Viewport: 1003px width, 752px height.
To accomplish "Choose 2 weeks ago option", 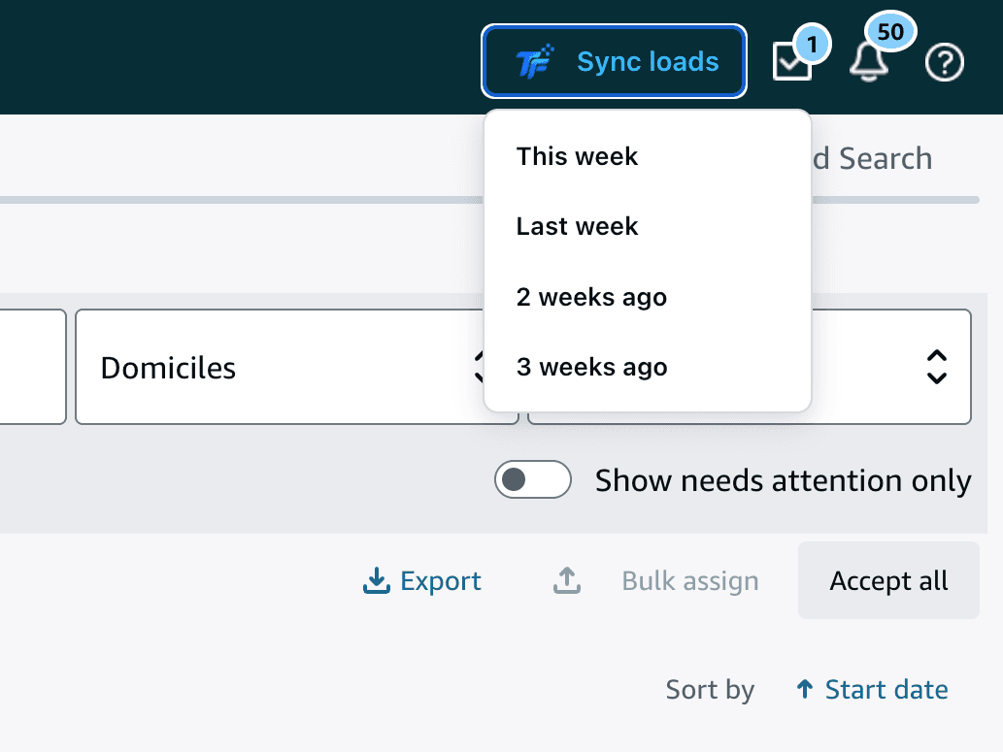I will [x=648, y=297].
